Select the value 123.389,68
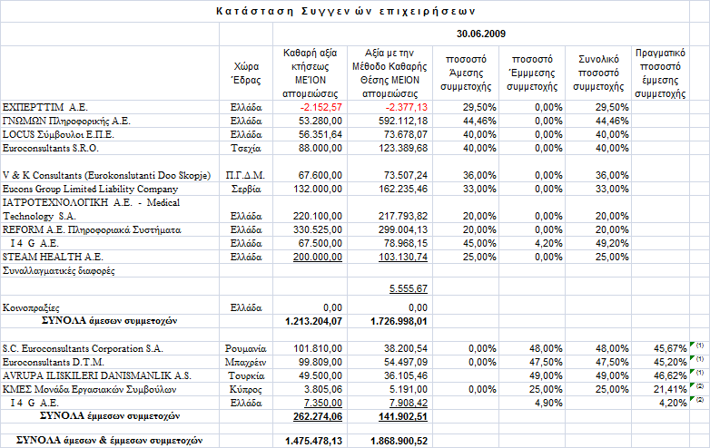The image size is (710, 448). point(403,149)
